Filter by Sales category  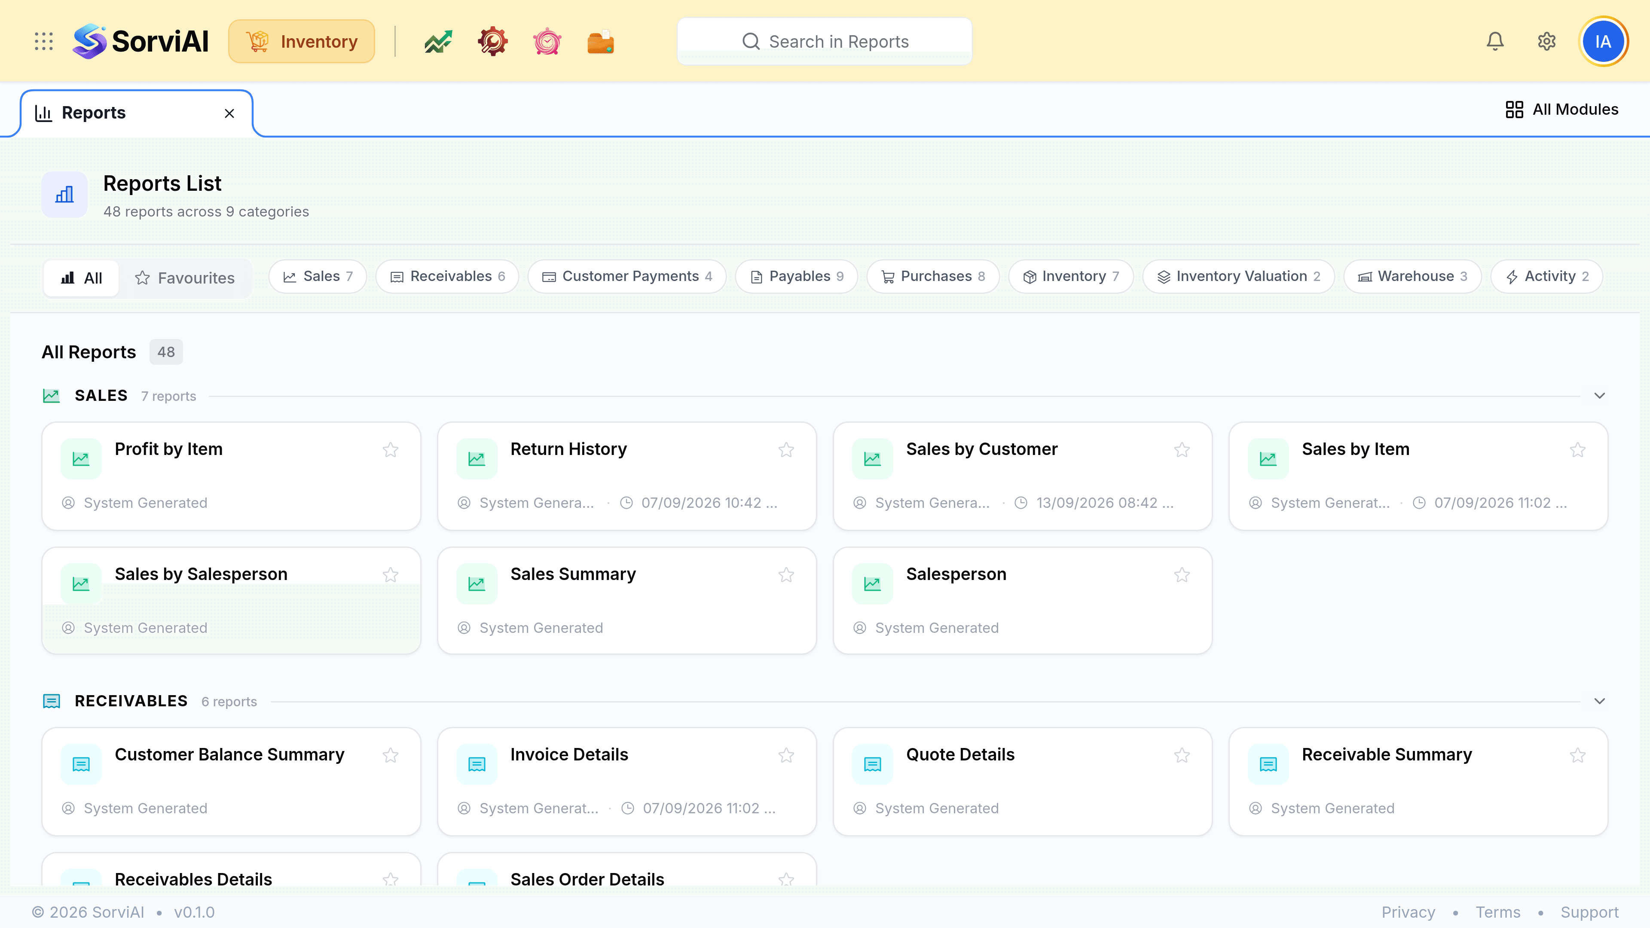[x=318, y=277]
